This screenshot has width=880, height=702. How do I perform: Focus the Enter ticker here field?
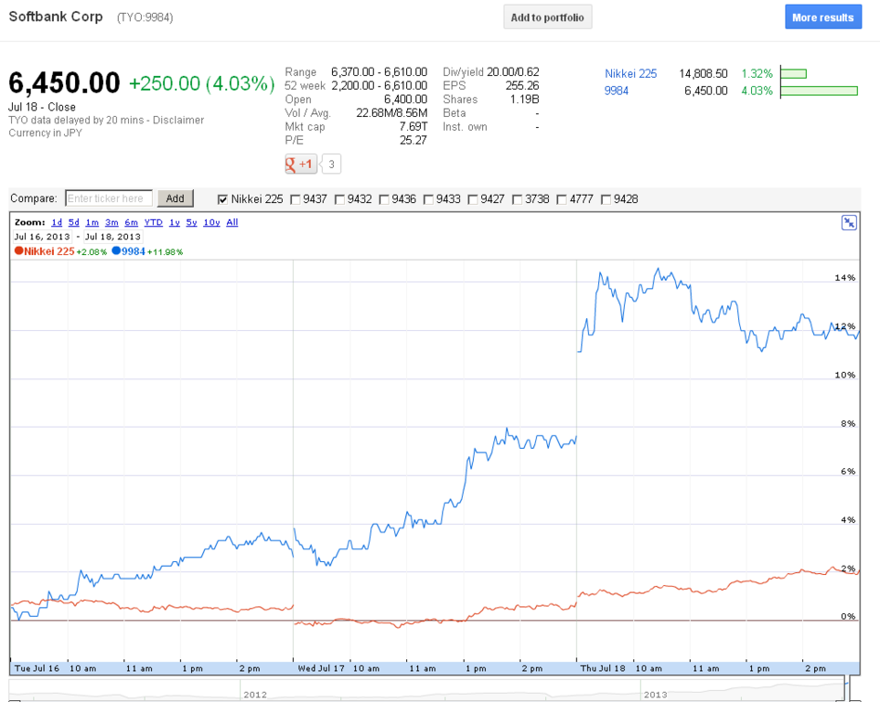109,198
